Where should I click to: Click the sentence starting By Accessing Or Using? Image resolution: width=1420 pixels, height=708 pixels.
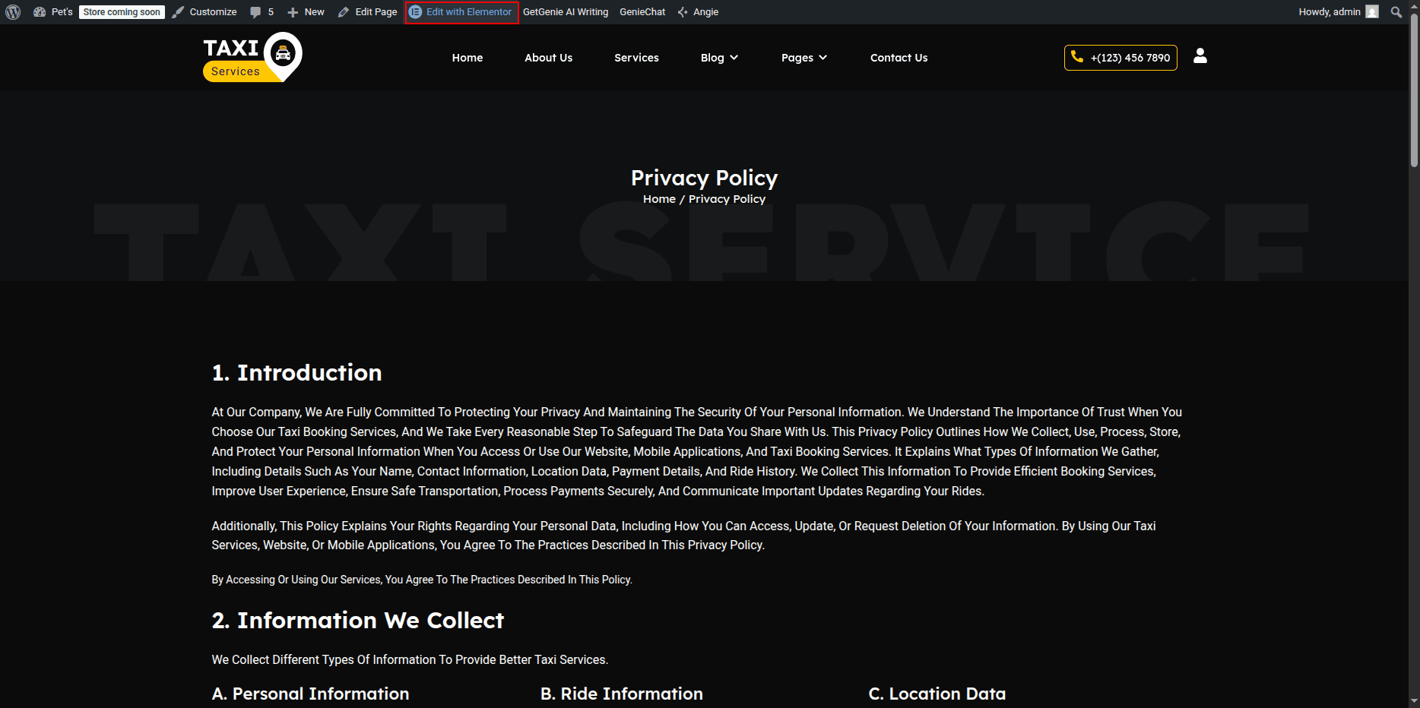(x=422, y=580)
